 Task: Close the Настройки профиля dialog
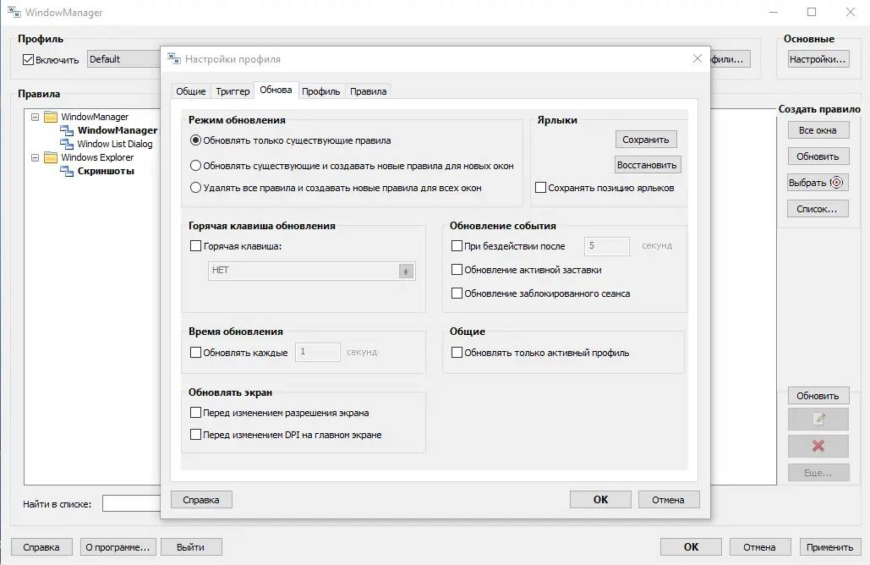point(698,58)
